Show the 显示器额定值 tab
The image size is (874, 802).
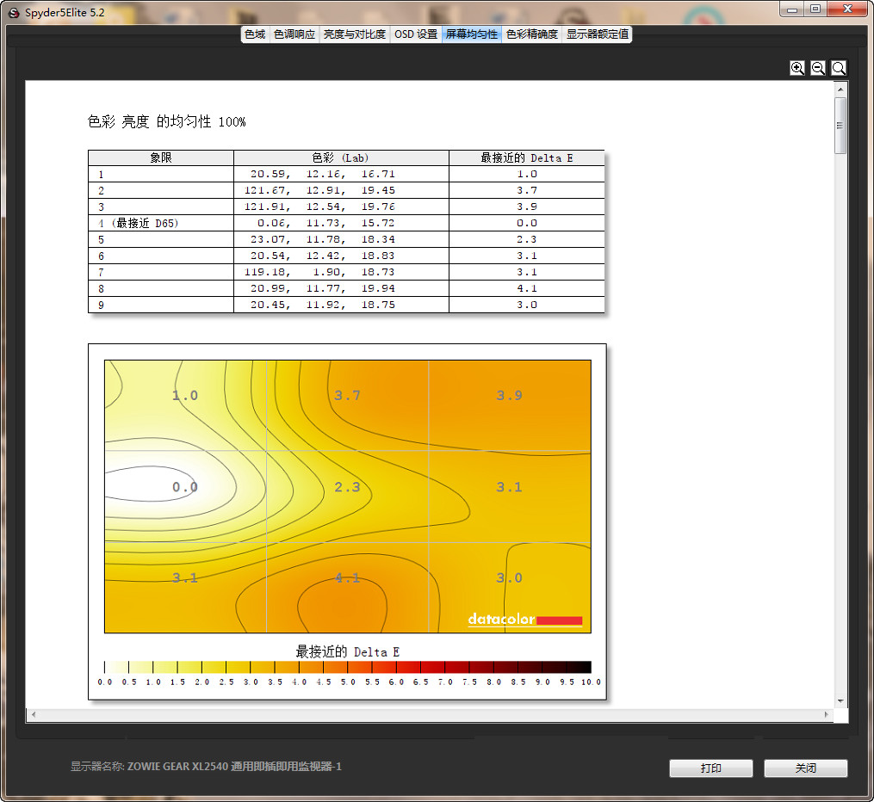pyautogui.click(x=598, y=34)
